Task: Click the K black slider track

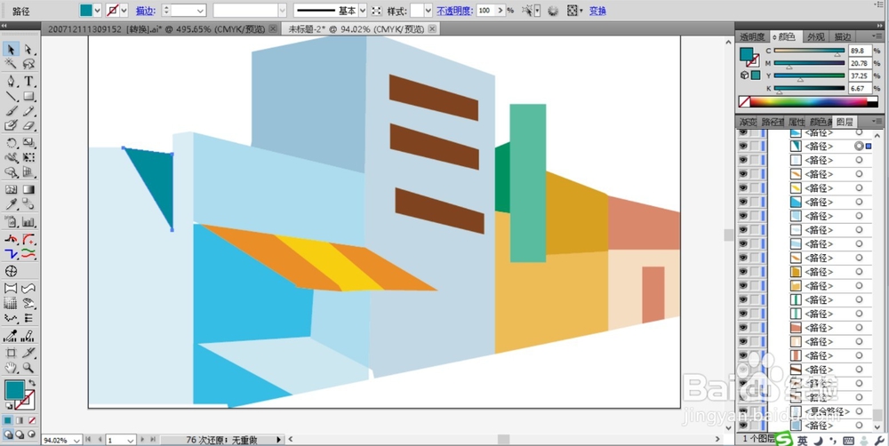Action: tap(809, 88)
